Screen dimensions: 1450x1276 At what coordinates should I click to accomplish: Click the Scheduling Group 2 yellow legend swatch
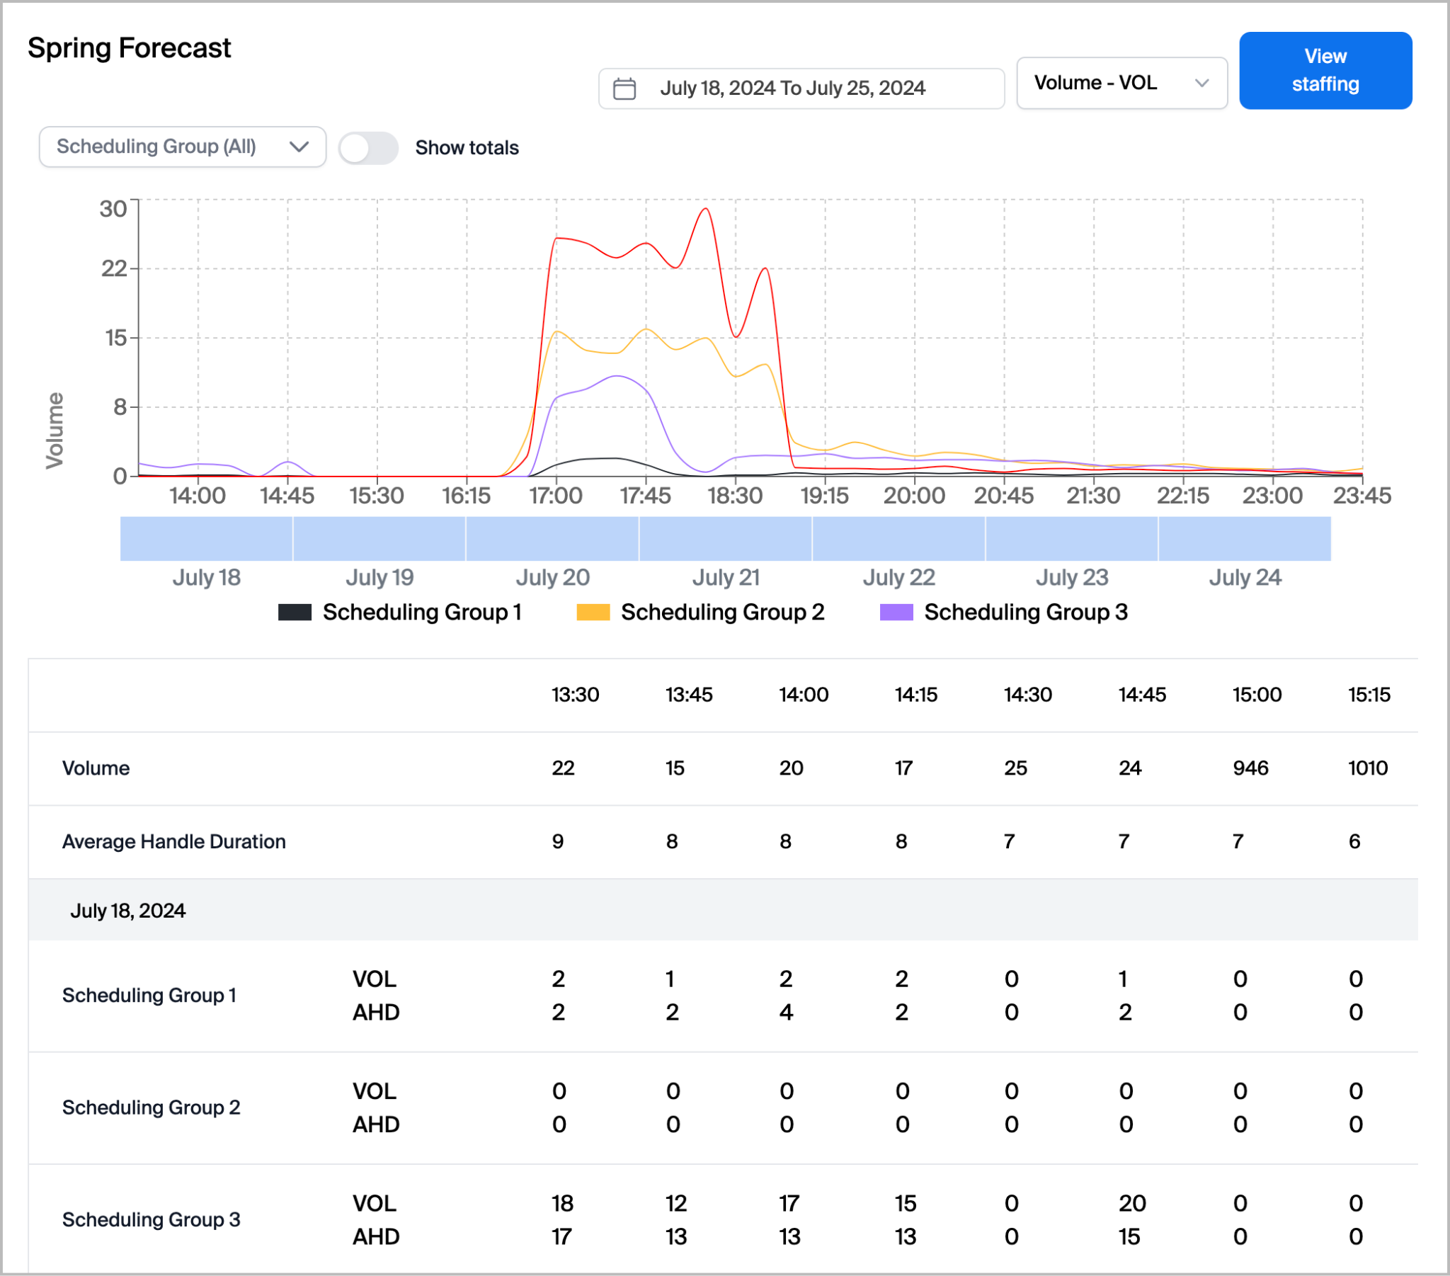tap(593, 613)
